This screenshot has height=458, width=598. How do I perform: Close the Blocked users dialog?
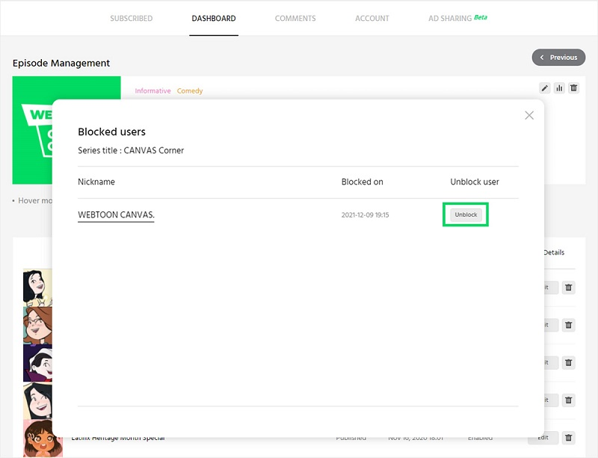pyautogui.click(x=529, y=115)
